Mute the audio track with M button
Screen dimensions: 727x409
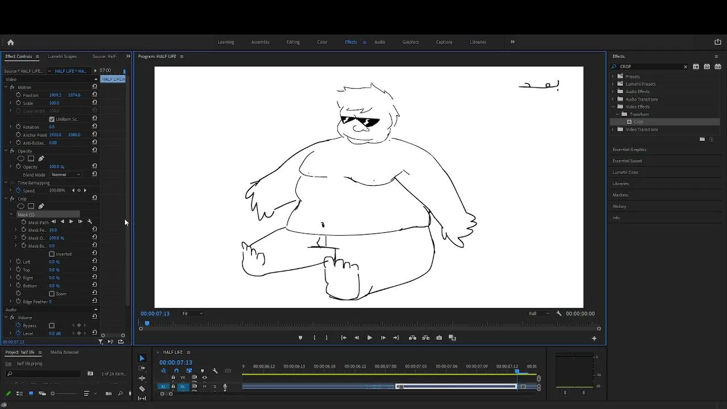(x=204, y=387)
